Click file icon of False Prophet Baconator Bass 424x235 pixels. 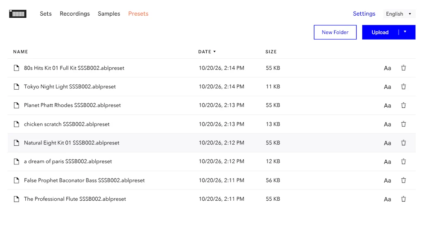17,180
